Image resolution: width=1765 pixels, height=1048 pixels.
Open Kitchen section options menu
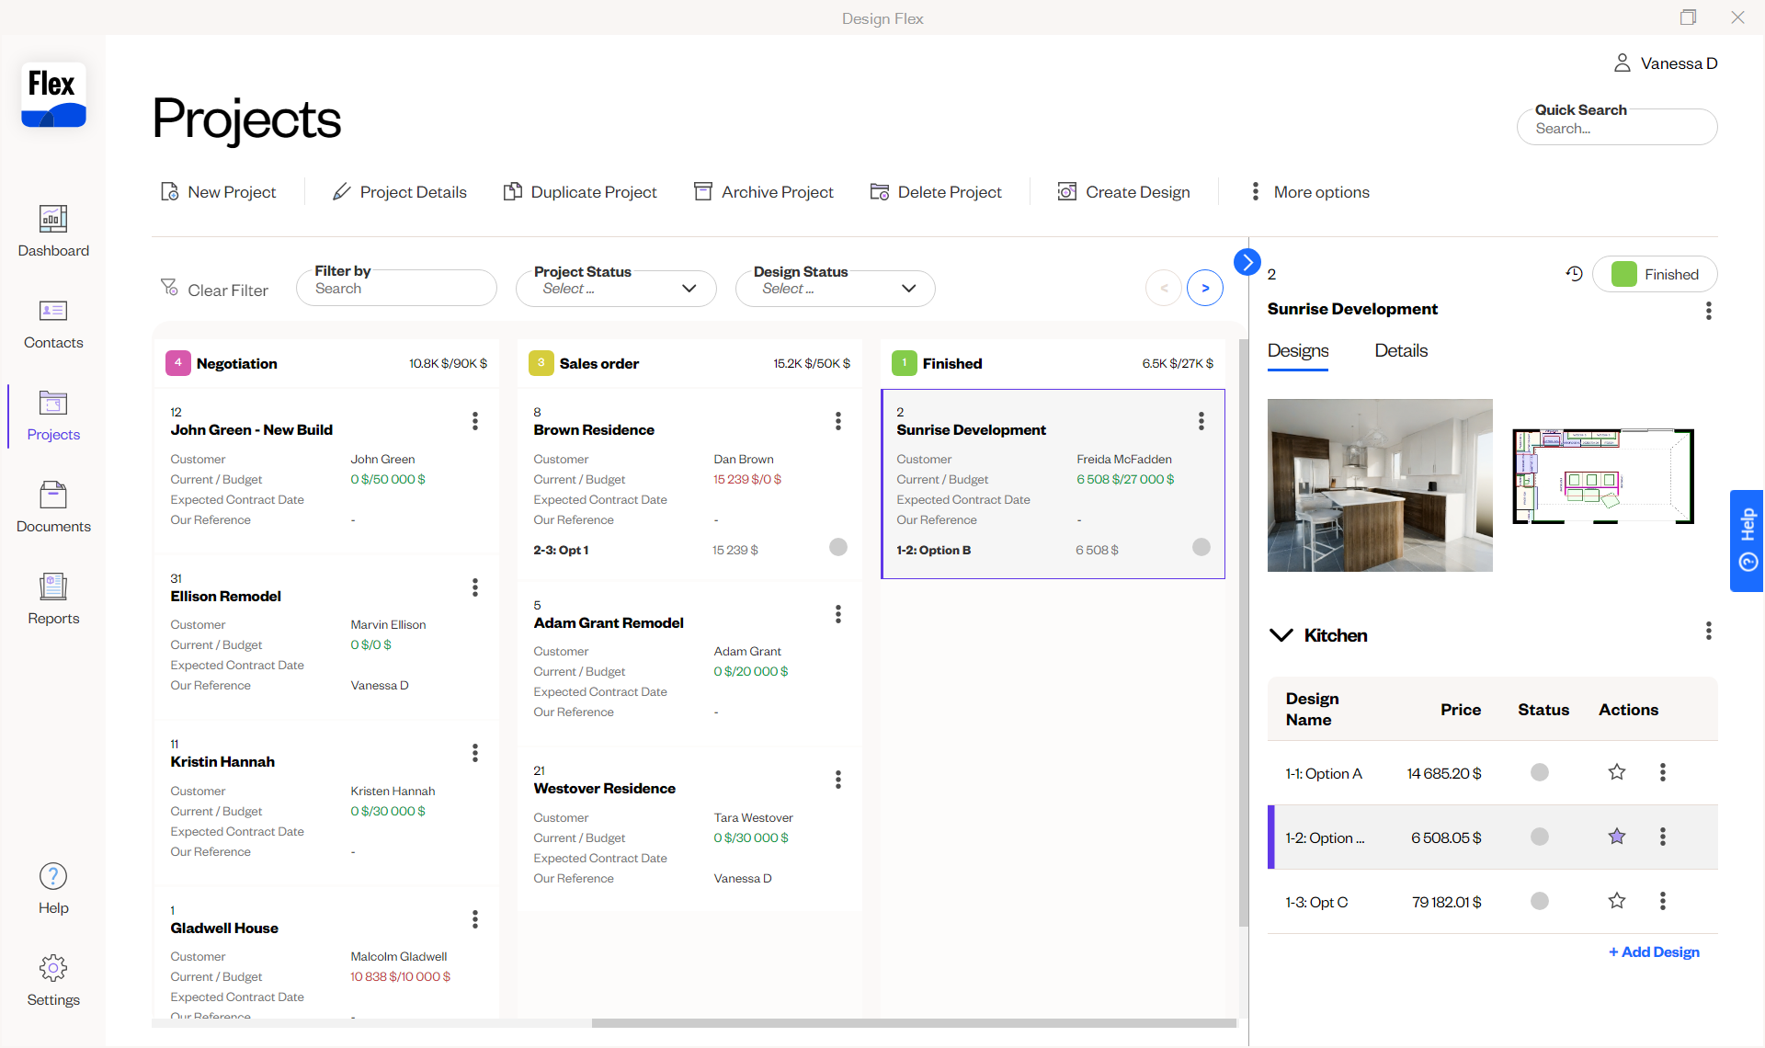click(1709, 631)
